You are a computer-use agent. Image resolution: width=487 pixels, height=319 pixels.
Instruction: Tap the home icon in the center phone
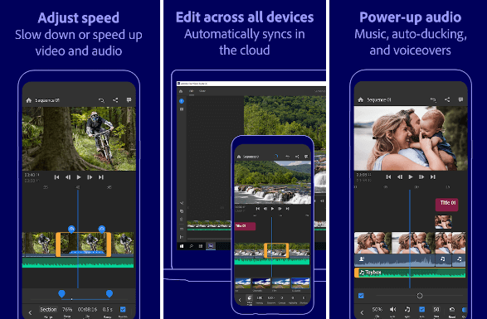coord(239,157)
